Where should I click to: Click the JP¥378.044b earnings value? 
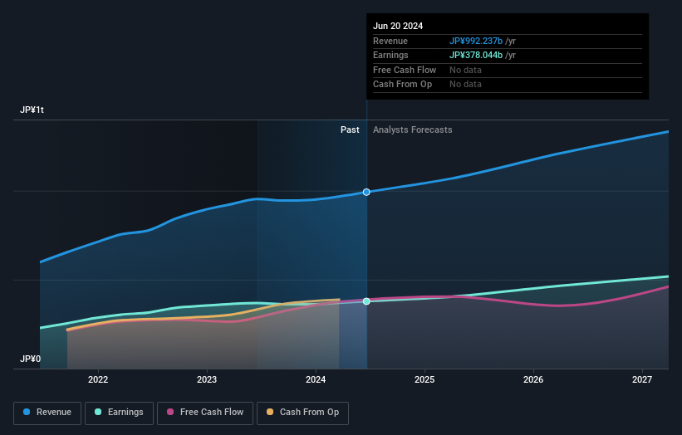pos(476,55)
